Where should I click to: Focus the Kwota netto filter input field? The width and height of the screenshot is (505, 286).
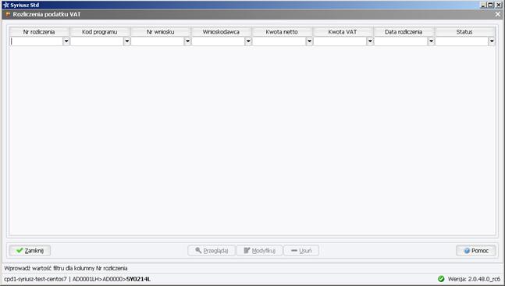pos(279,41)
